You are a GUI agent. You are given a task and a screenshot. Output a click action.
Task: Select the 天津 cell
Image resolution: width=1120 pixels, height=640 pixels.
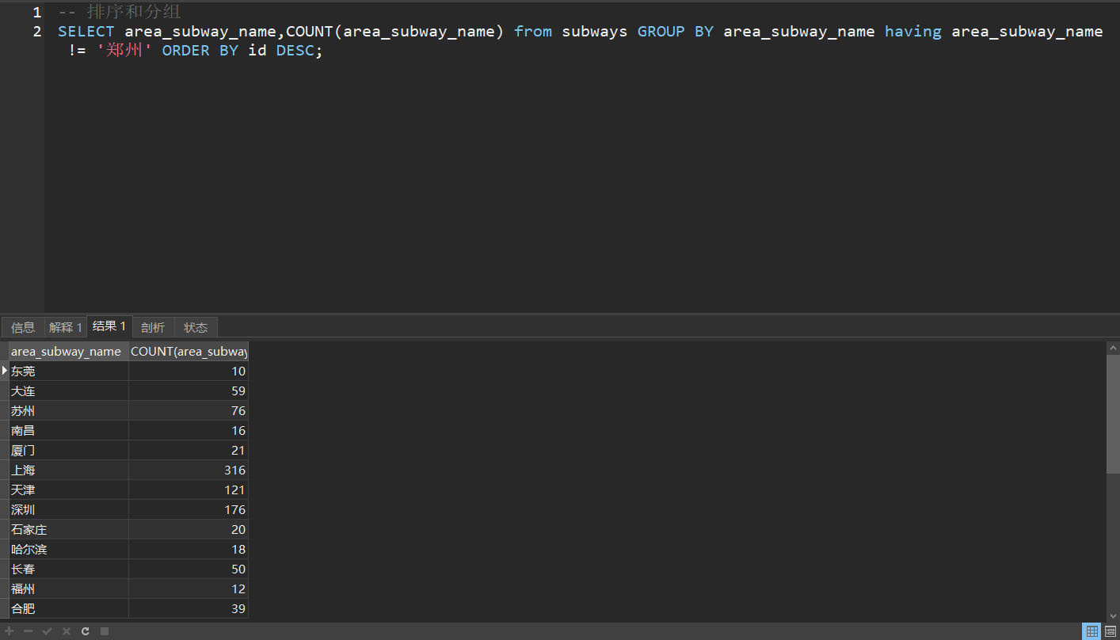click(69, 490)
